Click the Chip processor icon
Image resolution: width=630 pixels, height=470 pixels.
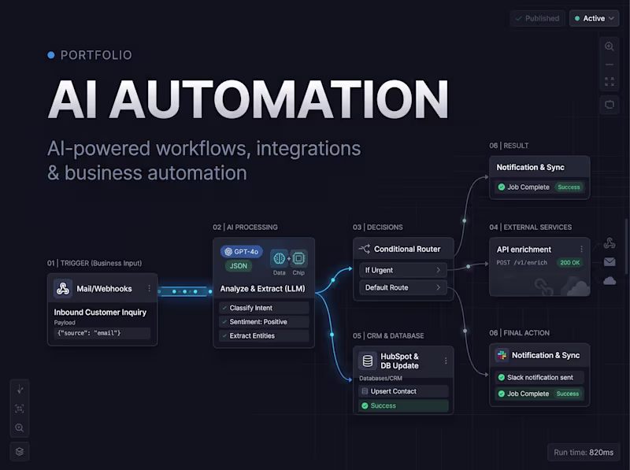[298, 258]
